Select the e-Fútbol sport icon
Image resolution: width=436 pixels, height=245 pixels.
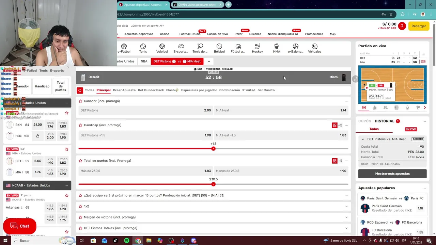[x=124, y=46]
